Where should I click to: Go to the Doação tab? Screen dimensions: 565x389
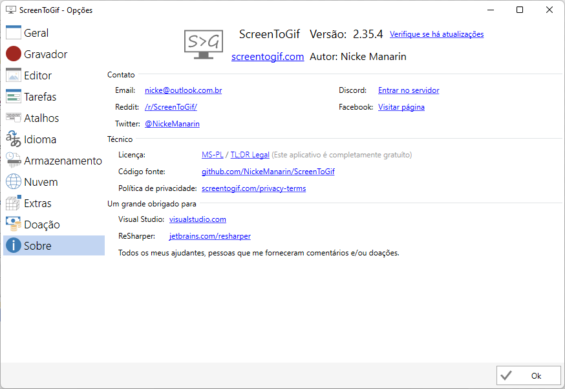coord(54,224)
